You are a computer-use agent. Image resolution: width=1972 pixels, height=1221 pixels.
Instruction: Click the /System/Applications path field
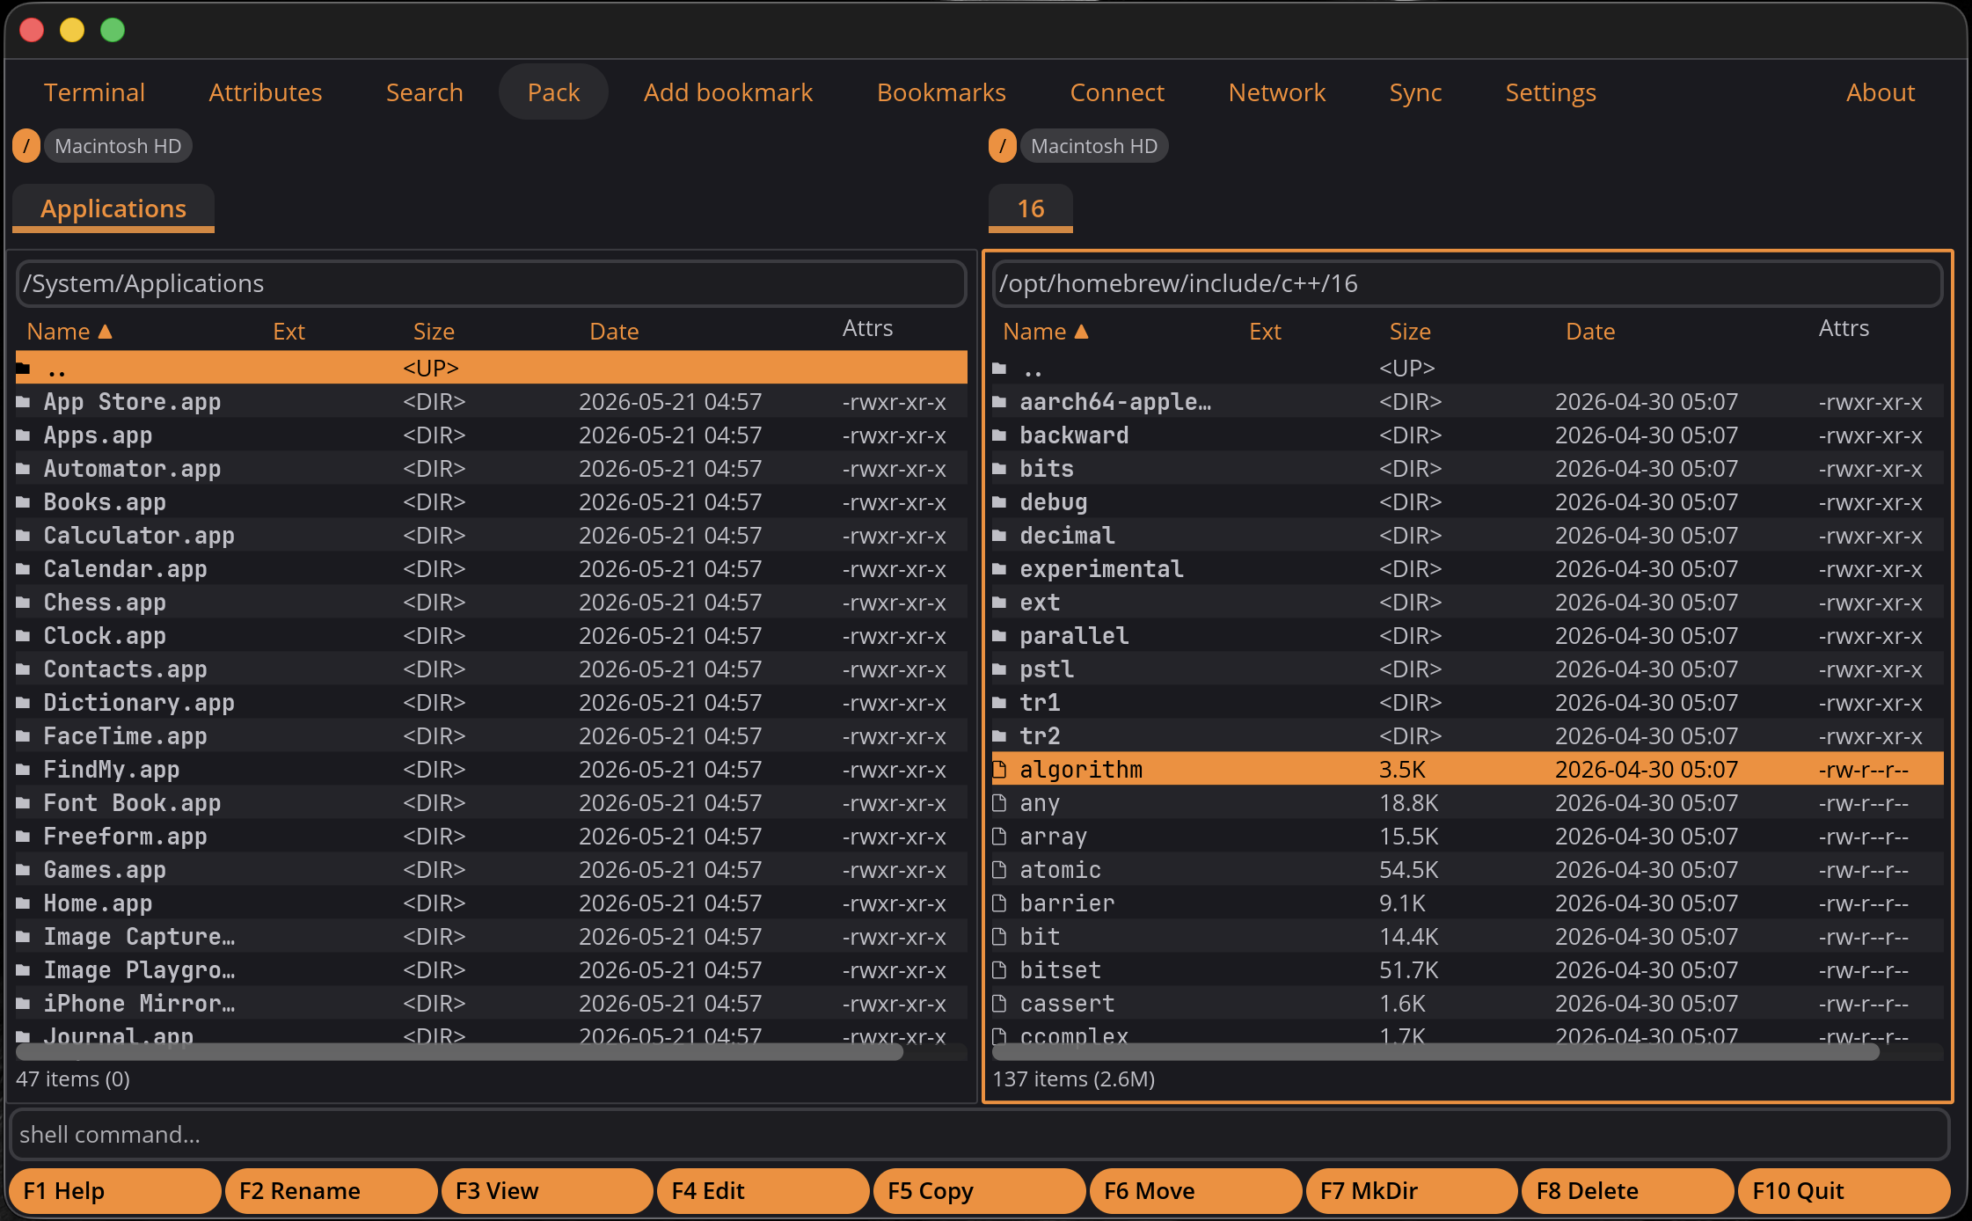pyautogui.click(x=491, y=283)
